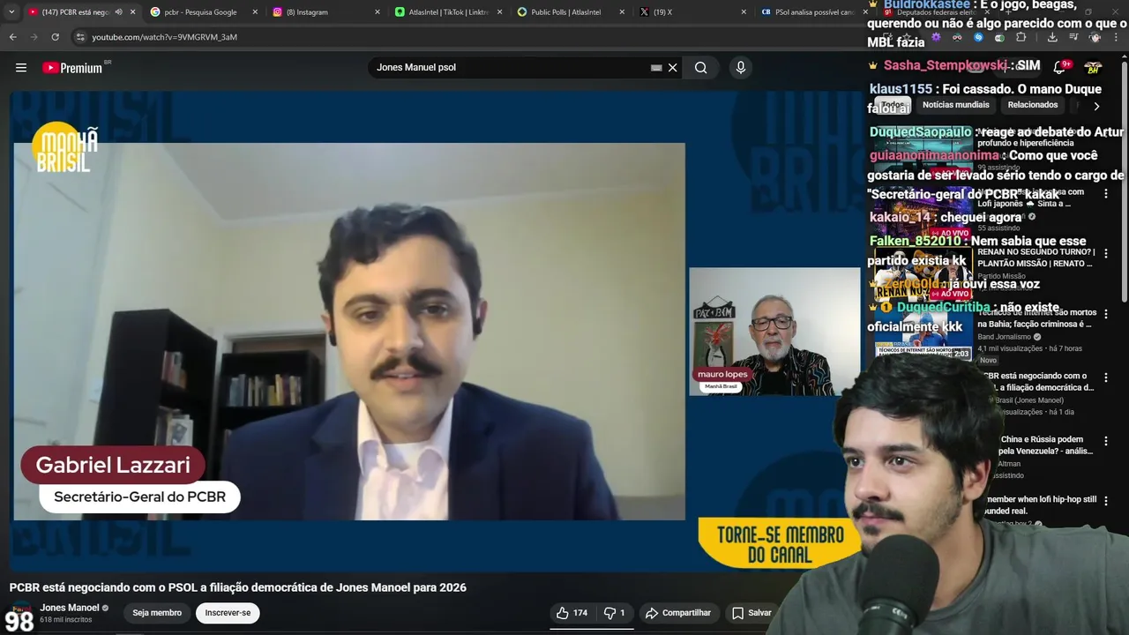Select the Relacionados filter chip
Image resolution: width=1129 pixels, height=635 pixels.
(1032, 105)
